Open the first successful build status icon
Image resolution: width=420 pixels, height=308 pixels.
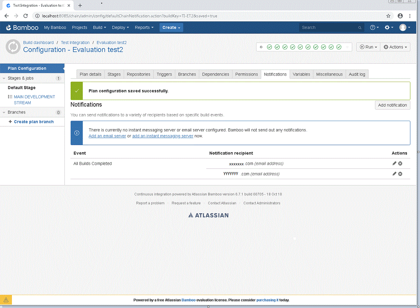click(x=270, y=47)
